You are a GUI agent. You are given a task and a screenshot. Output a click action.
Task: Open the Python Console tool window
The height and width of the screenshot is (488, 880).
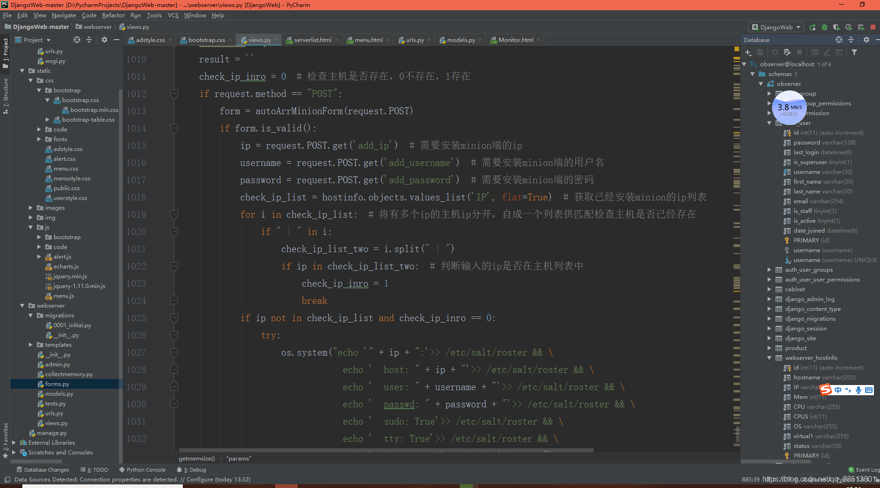pyautogui.click(x=142, y=470)
